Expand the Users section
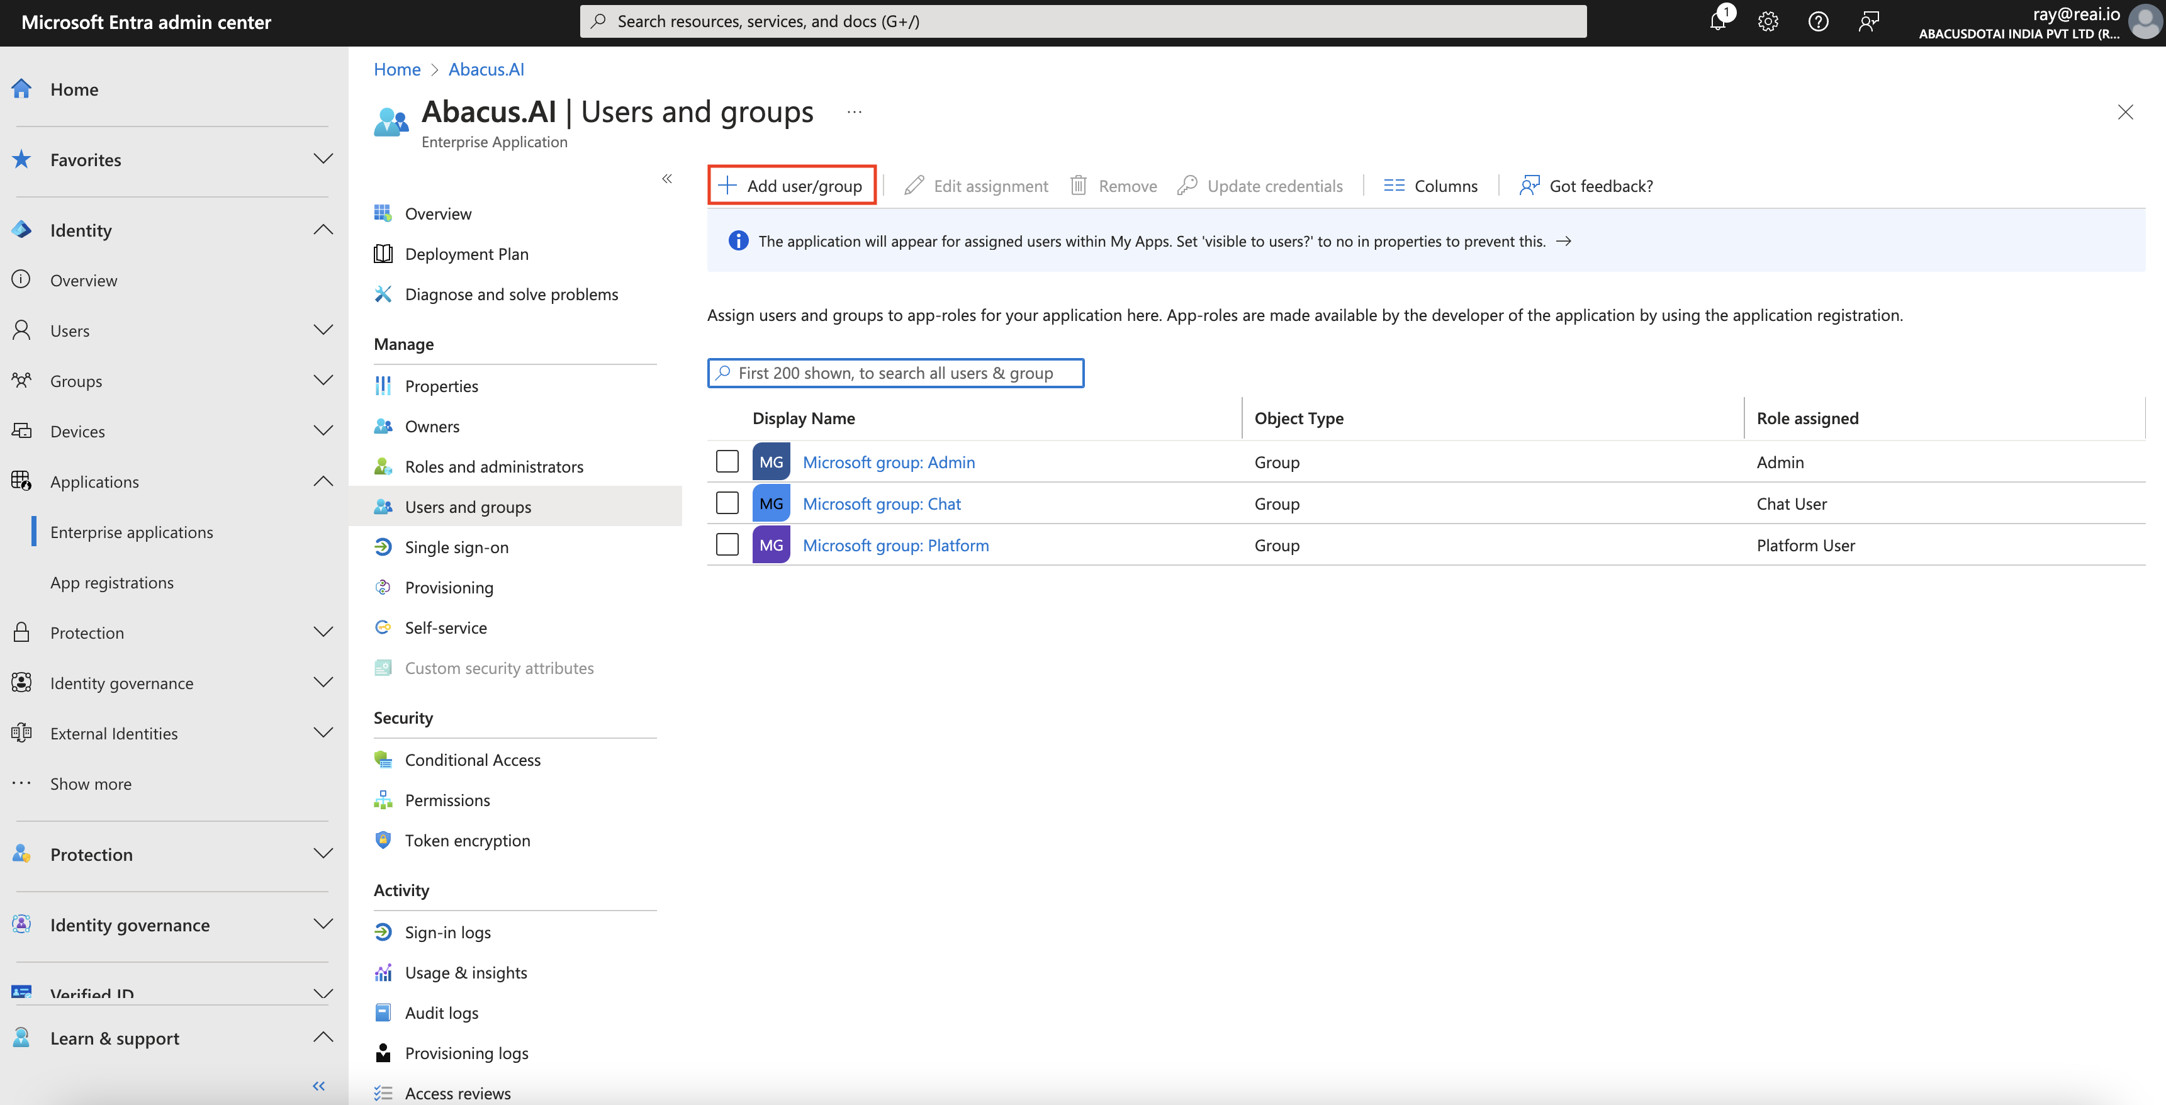The width and height of the screenshot is (2166, 1105). [323, 330]
